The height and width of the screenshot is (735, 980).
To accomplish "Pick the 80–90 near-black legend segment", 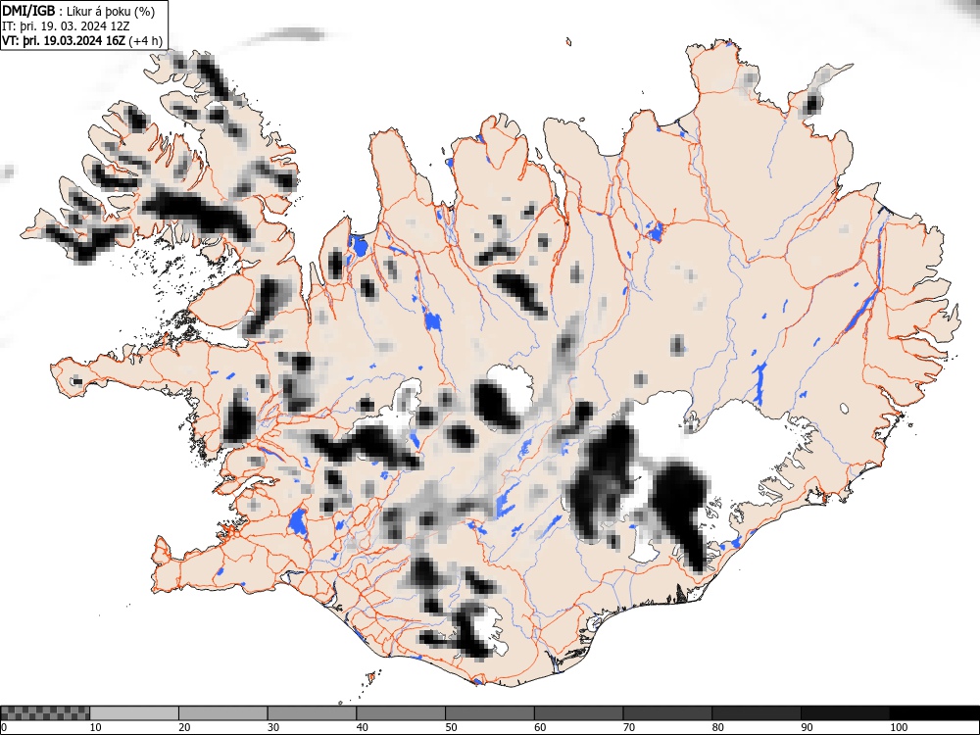I will click(757, 713).
